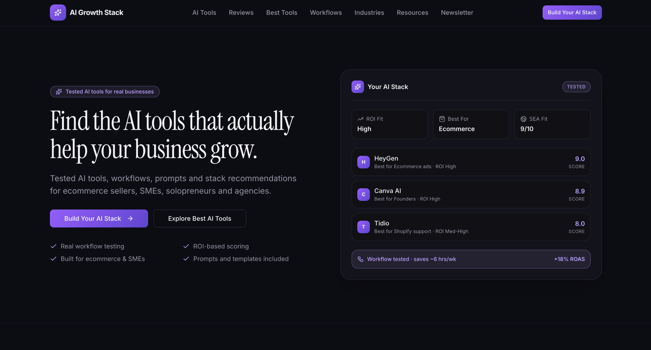Click the TESTED badge in the stack card
The image size is (651, 350).
(x=576, y=87)
